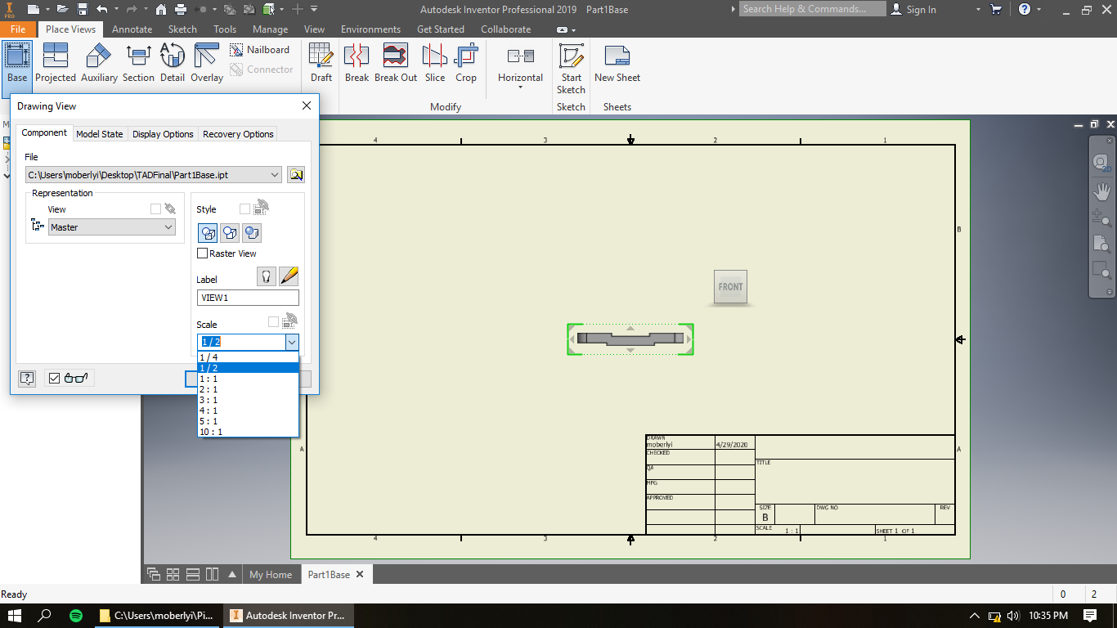
Task: Open the File menu
Action: click(18, 29)
